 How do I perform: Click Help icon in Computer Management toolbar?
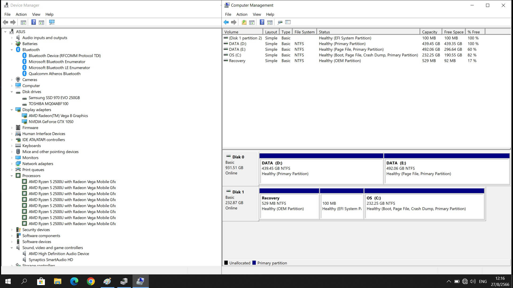coord(262,22)
